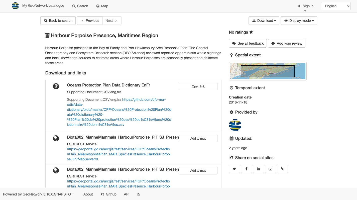357x200 pixels.
Task: Share record on LinkedIn
Action: click(259, 169)
